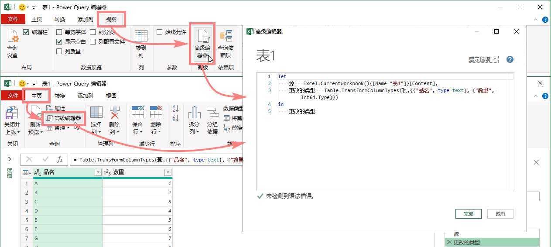Image resolution: width=551 pixels, height=247 pixels.
Task: Click 完成 in the 高级编辑器 dialog
Action: click(x=469, y=214)
